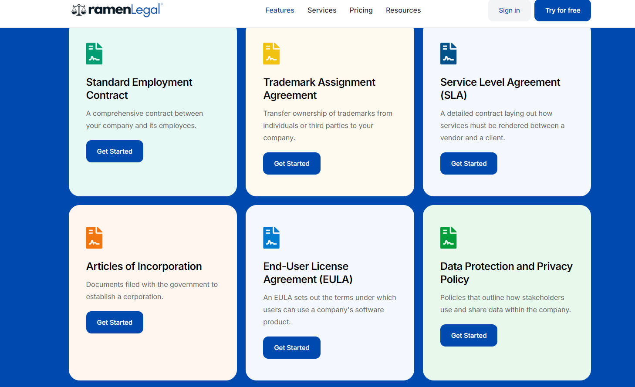The width and height of the screenshot is (635, 387).
Task: Open the Services navigation item
Action: click(x=322, y=10)
